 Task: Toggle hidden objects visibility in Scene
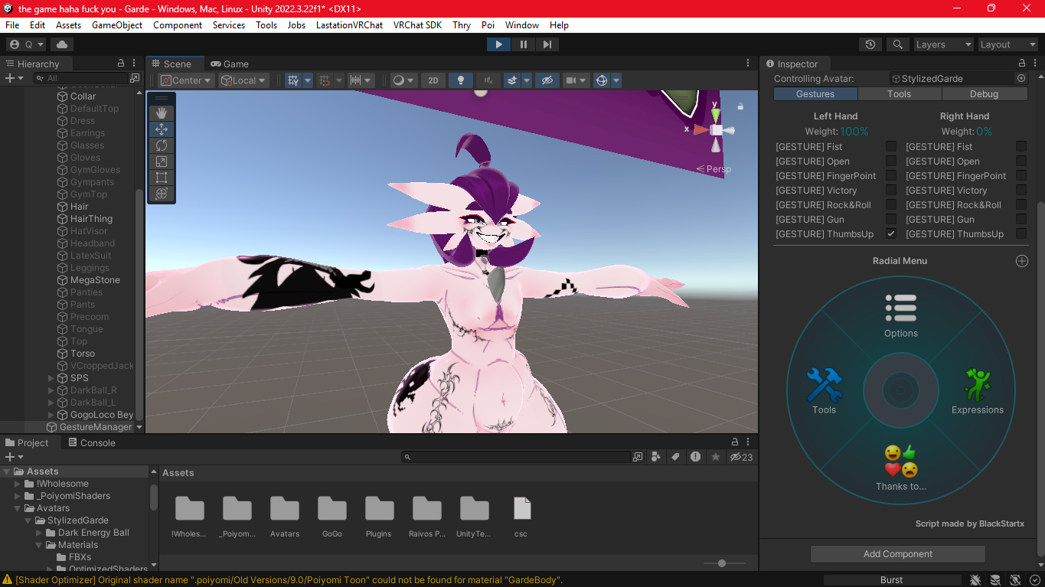tap(547, 80)
